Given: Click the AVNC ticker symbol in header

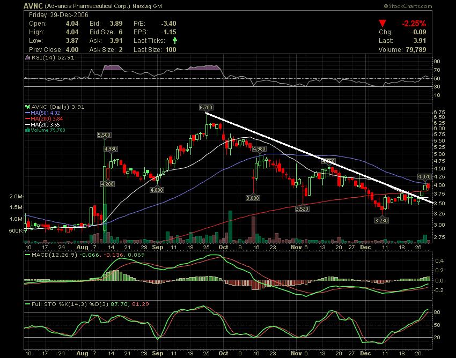Looking at the screenshot, I should (33, 6).
